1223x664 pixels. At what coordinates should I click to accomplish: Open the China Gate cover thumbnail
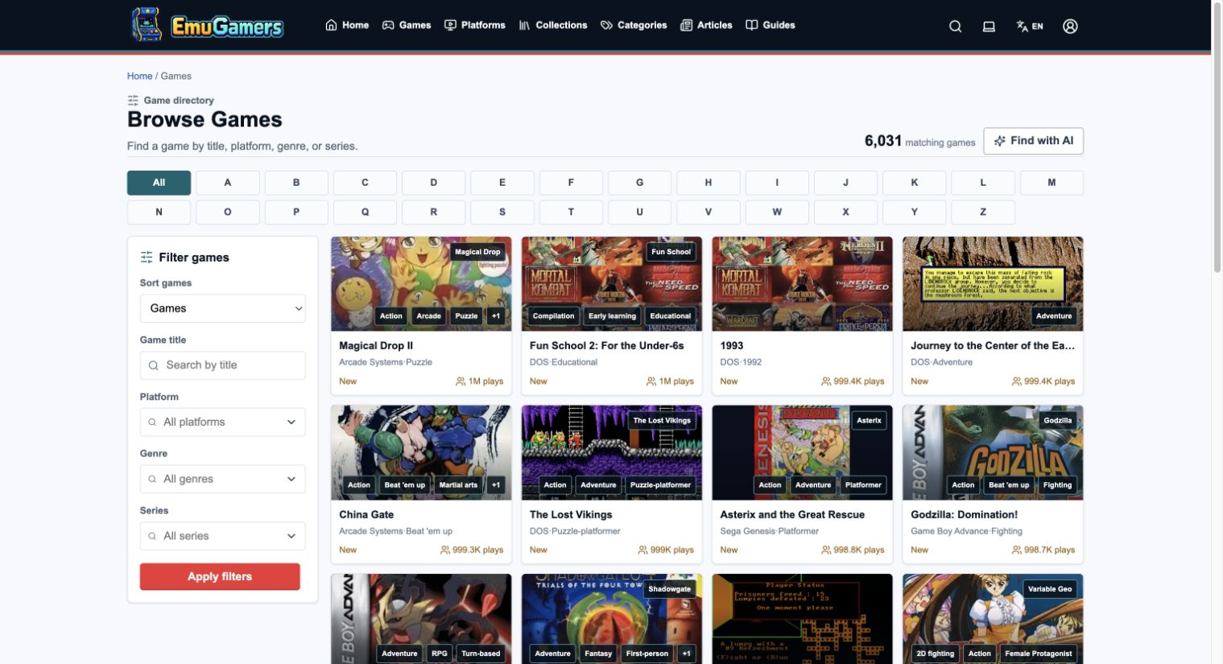tap(421, 452)
